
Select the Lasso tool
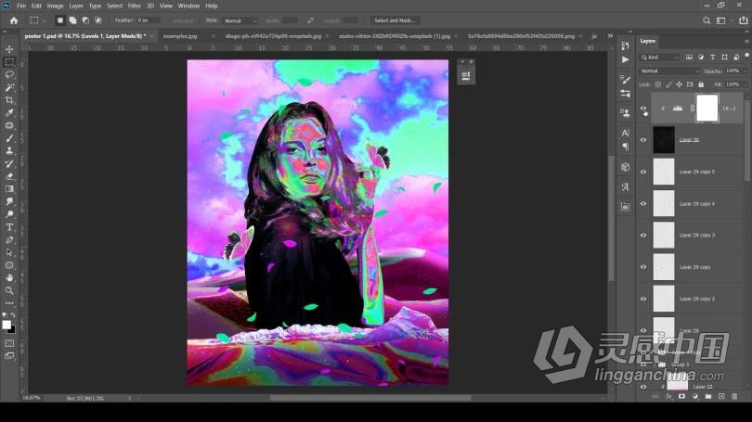tap(9, 75)
